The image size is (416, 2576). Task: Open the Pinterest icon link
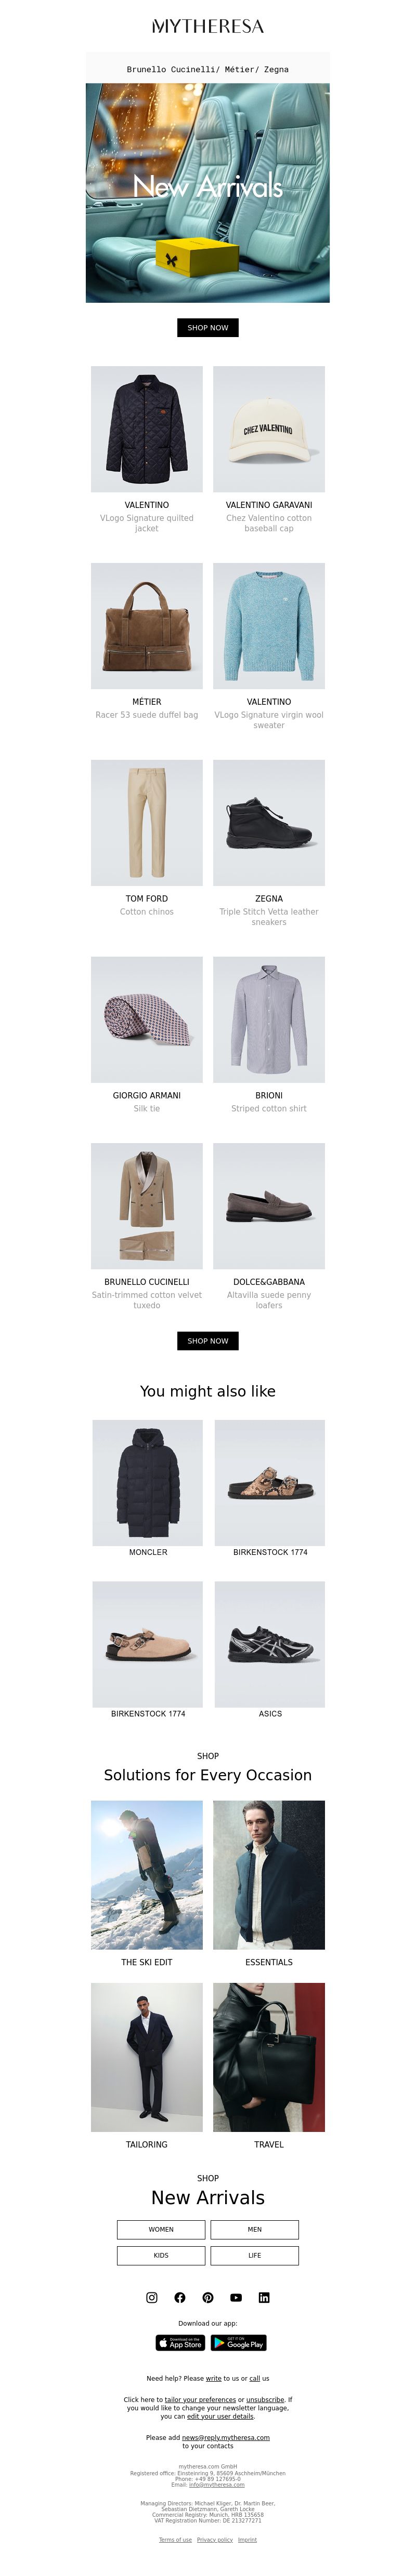pyautogui.click(x=207, y=2298)
